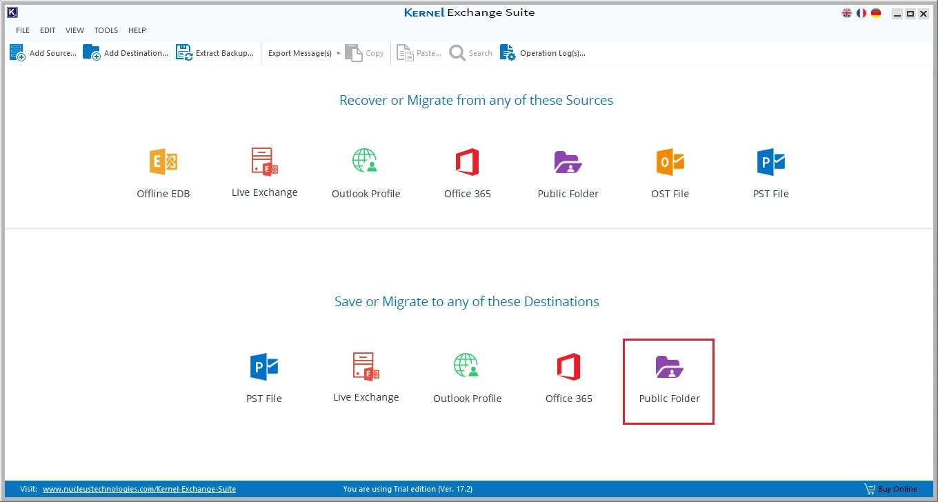Image resolution: width=938 pixels, height=502 pixels.
Task: Click Buy Online in status bar
Action: point(897,489)
